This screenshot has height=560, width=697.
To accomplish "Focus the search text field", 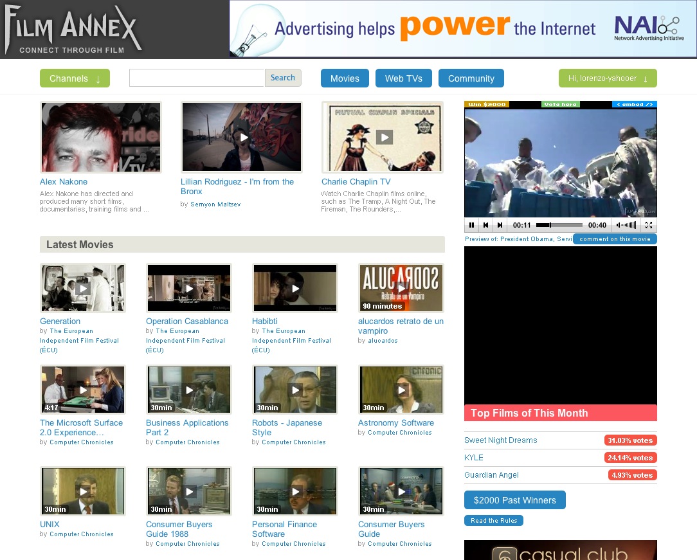I will click(x=197, y=78).
